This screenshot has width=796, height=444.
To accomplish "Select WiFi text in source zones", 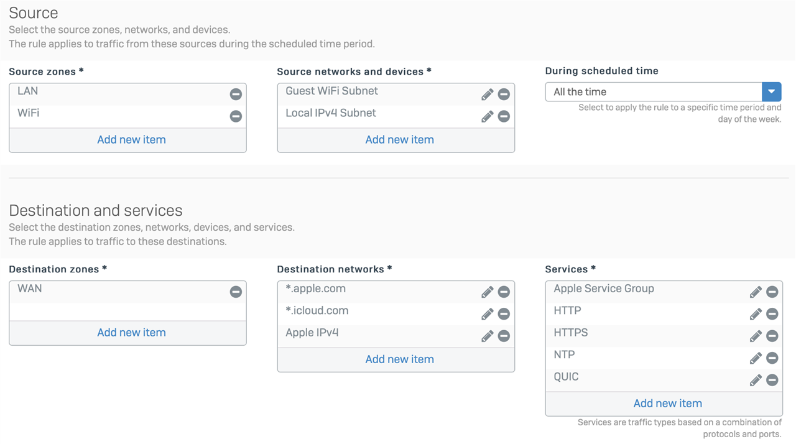I will [29, 113].
